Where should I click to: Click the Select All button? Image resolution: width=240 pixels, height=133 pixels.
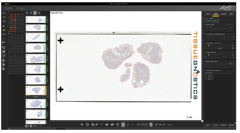(216, 125)
